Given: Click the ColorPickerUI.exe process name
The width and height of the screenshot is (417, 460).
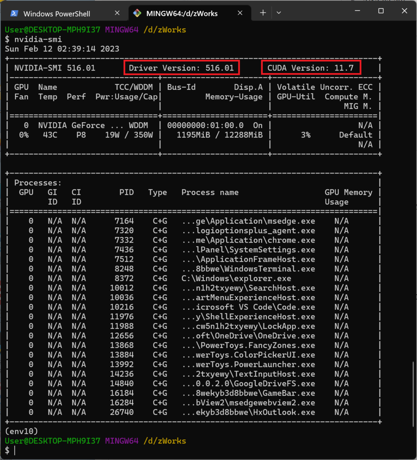Looking at the screenshot, I should click(249, 355).
